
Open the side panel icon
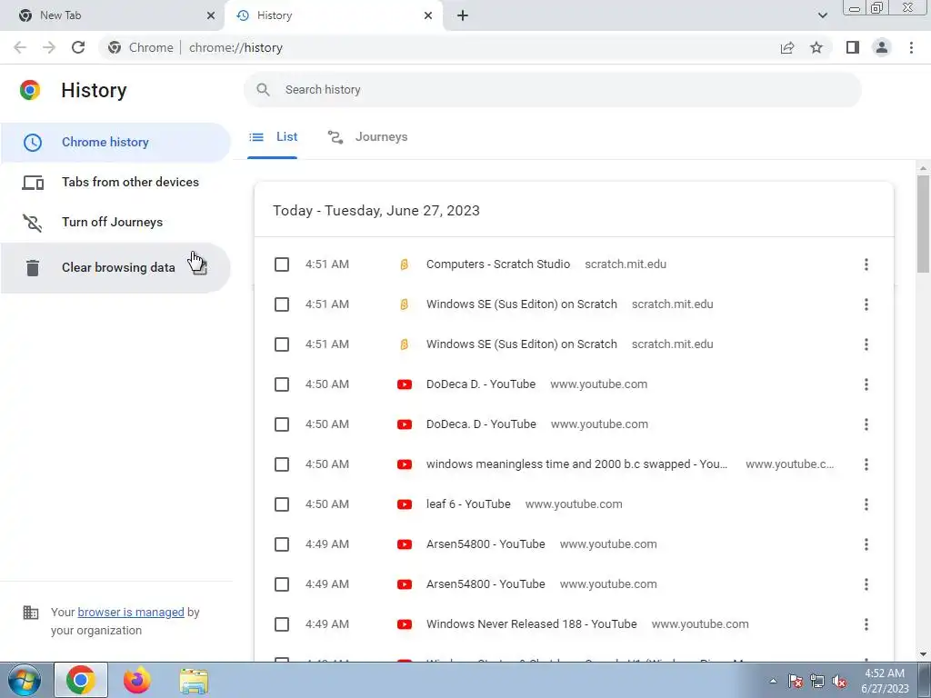853,47
